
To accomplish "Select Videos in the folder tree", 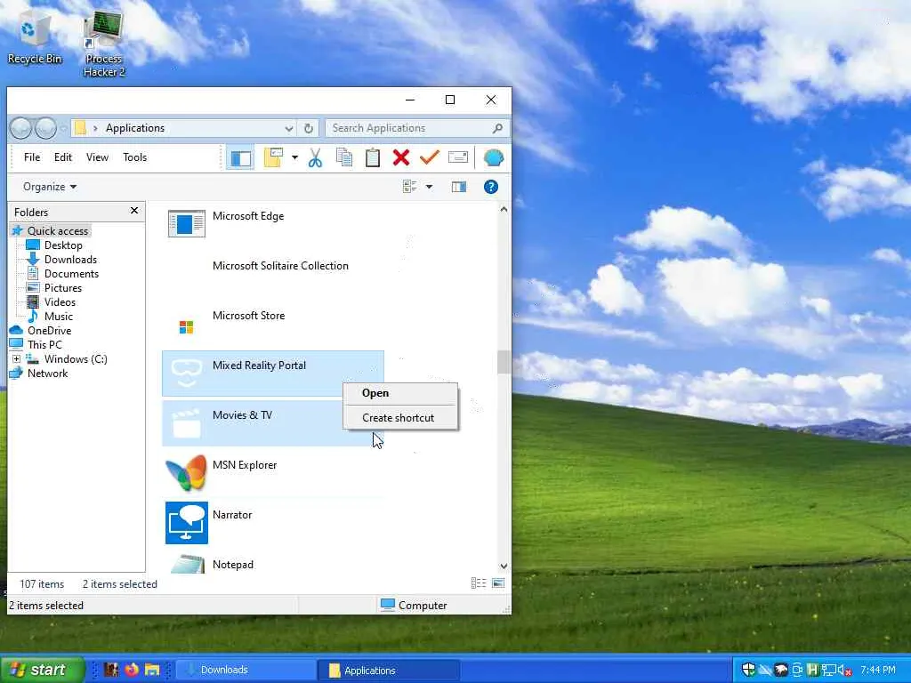I will pyautogui.click(x=60, y=302).
